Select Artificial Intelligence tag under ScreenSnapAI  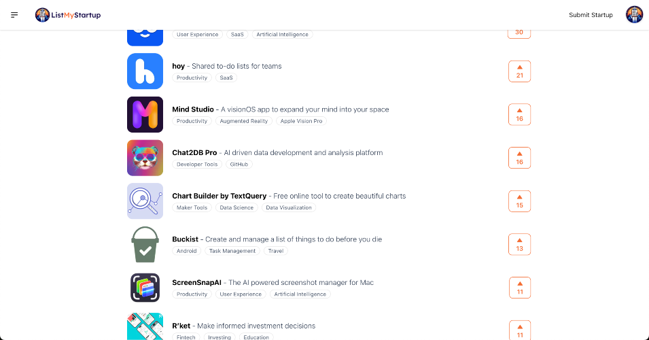[x=300, y=294]
